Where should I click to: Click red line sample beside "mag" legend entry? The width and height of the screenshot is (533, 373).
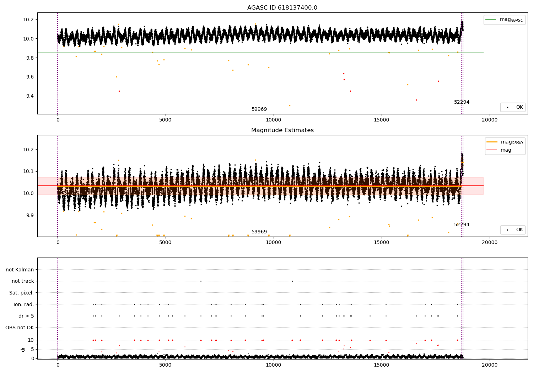pos(492,150)
